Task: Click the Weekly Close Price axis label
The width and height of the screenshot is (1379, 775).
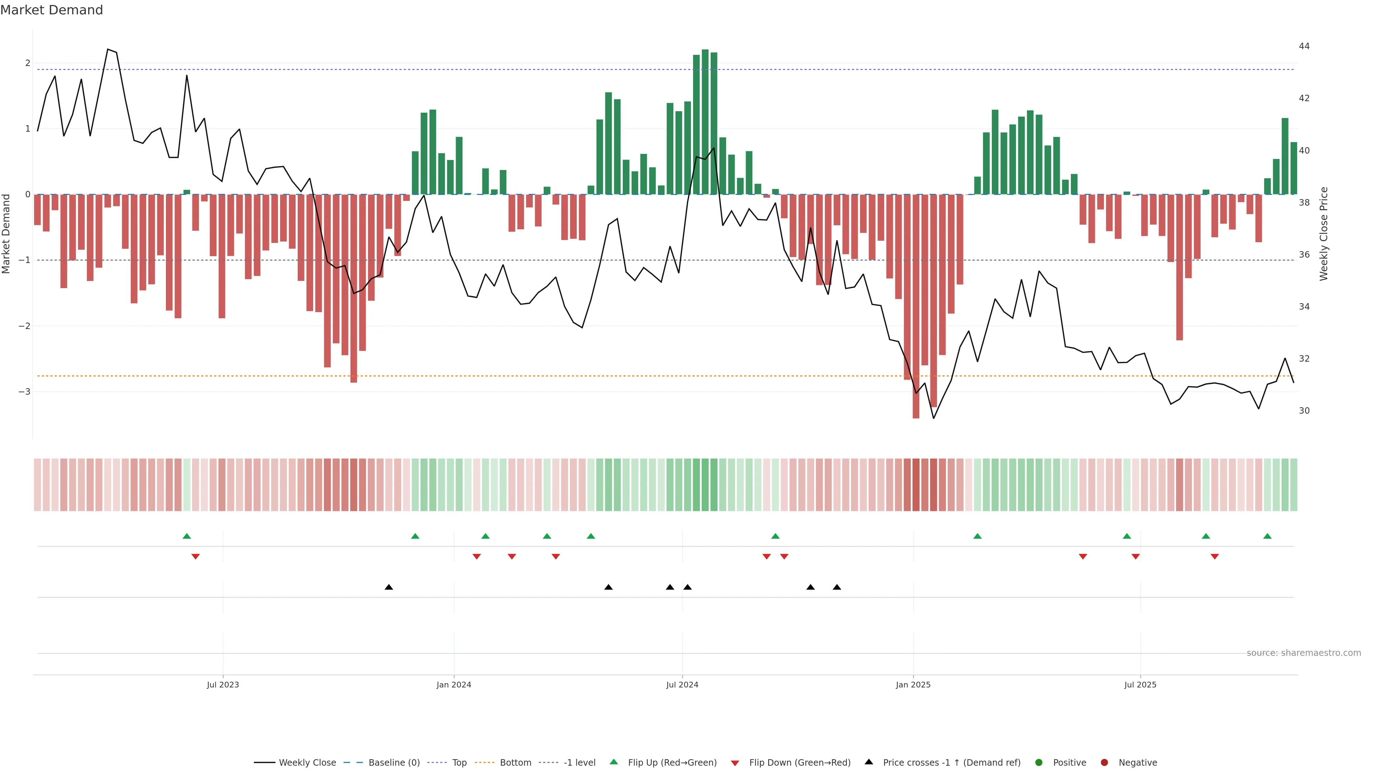Action: point(1324,234)
